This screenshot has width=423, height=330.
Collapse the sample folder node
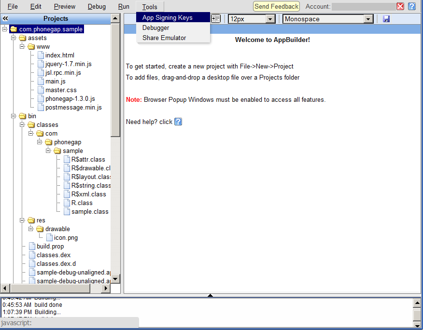tap(48, 151)
